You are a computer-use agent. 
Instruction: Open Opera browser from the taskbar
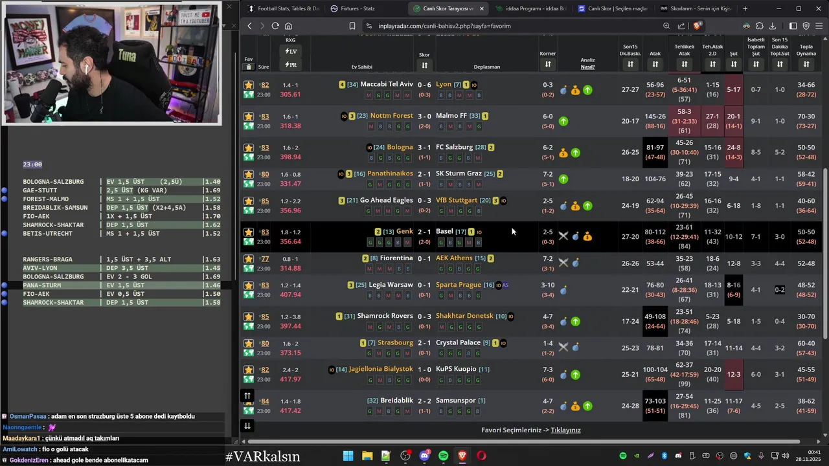point(481,456)
